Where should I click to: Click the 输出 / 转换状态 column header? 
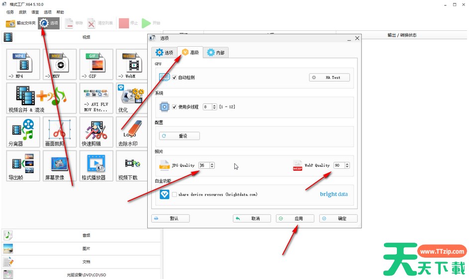click(402, 35)
